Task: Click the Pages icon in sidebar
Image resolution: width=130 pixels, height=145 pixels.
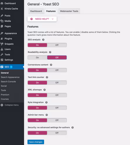Action: pyautogui.click(x=2, y=26)
